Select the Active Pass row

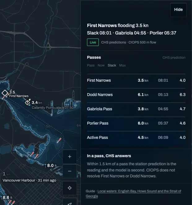click(x=136, y=138)
